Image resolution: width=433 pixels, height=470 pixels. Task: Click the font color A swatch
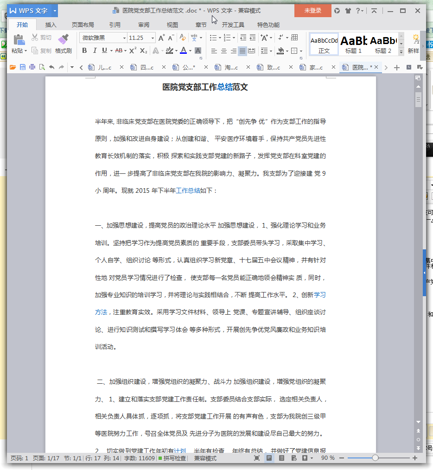[184, 51]
